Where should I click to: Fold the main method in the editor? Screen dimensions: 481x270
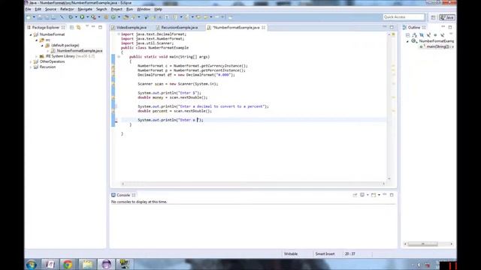(x=119, y=57)
